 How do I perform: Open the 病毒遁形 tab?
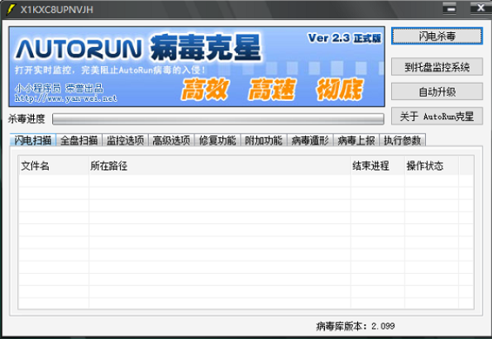coord(310,141)
